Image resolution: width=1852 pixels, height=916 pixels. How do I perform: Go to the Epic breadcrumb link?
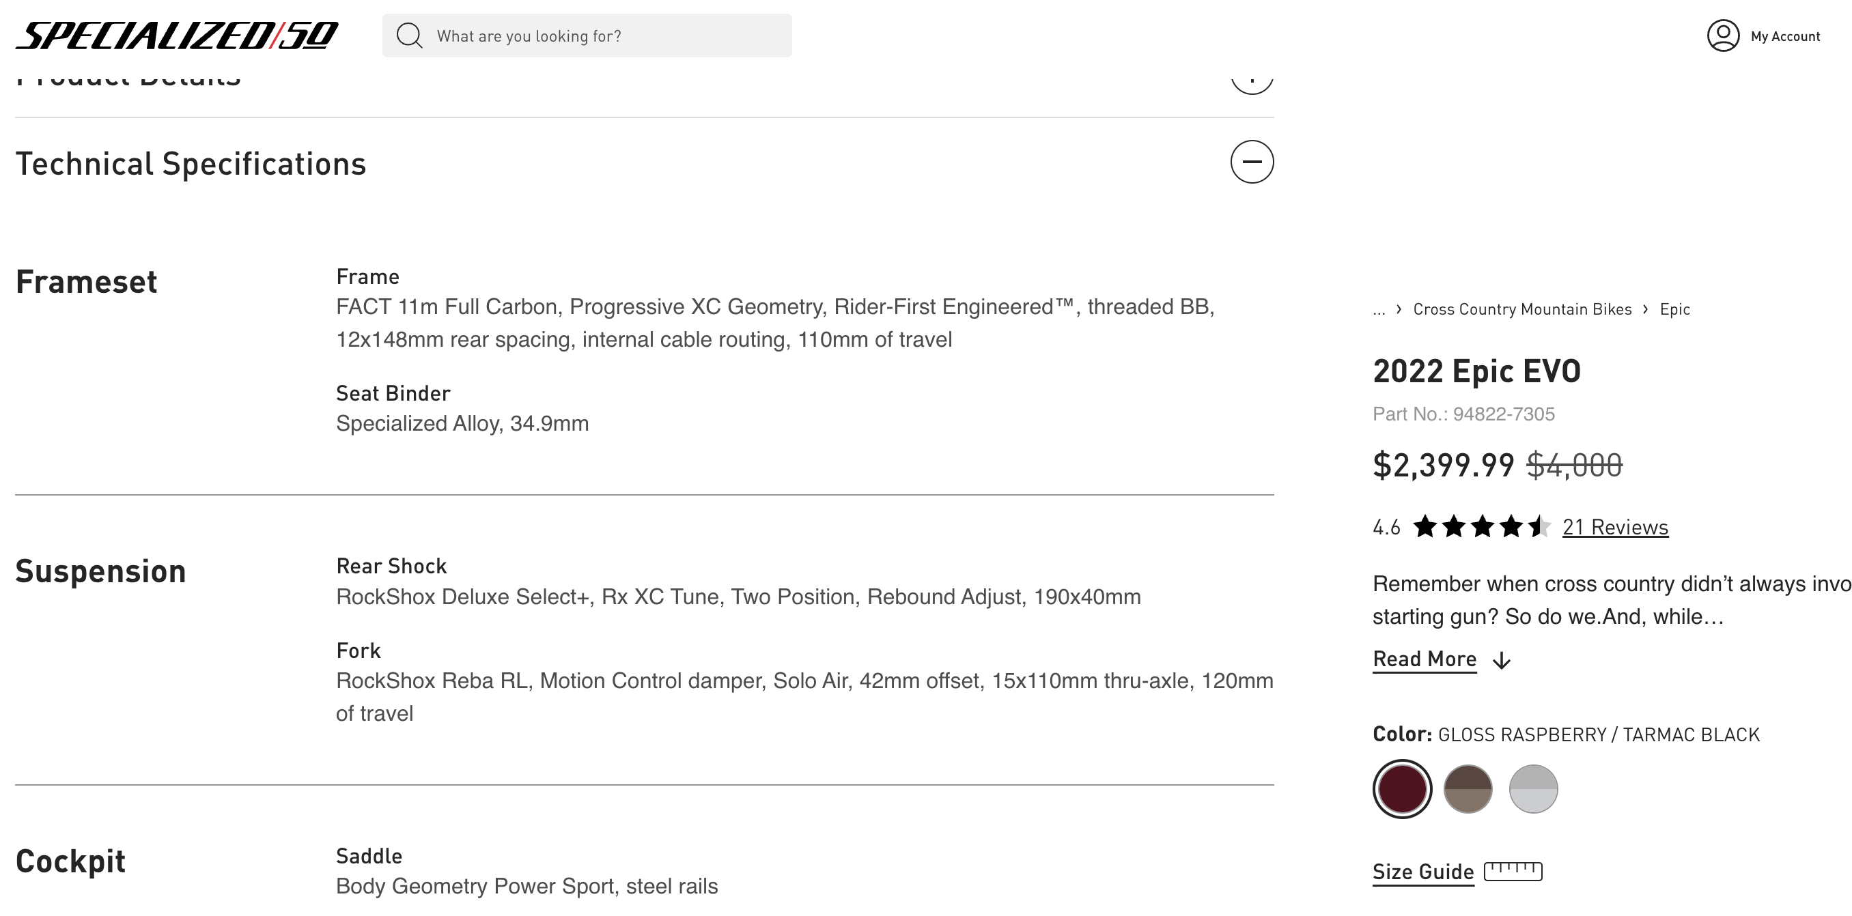1674,310
